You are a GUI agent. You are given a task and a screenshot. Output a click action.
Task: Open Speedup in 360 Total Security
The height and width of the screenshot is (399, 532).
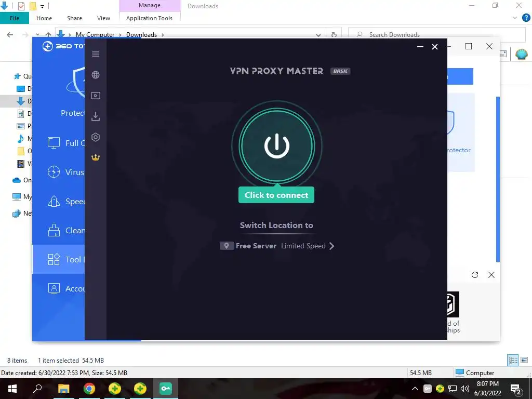58,202
